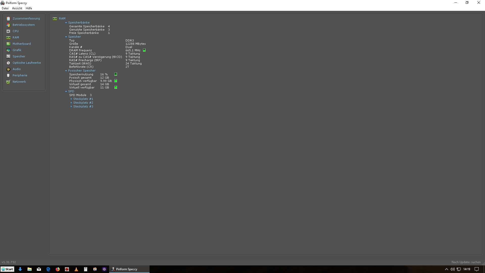Screen dimensions: 485x273
Task: Toggle the Virtuell verfügbar green indicator
Action: (x=116, y=87)
